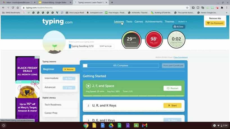Start the U, R, and K Keys lesson
Image resolution: width=230 pixels, height=129 pixels.
172,105
